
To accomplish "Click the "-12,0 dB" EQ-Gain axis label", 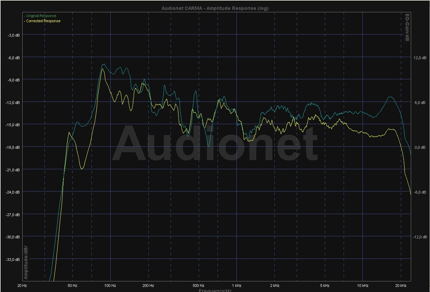I will (x=419, y=237).
